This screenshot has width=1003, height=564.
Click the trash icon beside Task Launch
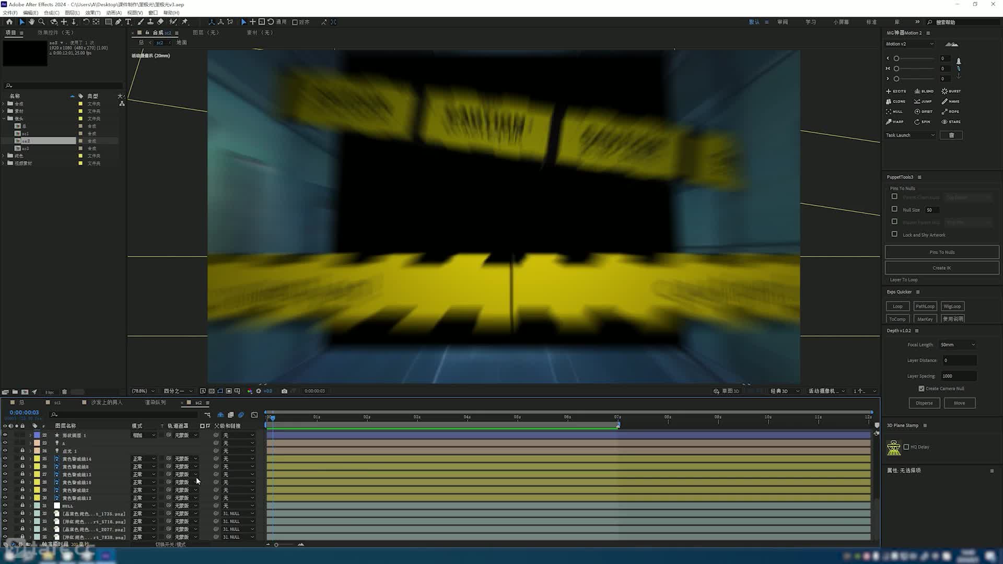951,135
